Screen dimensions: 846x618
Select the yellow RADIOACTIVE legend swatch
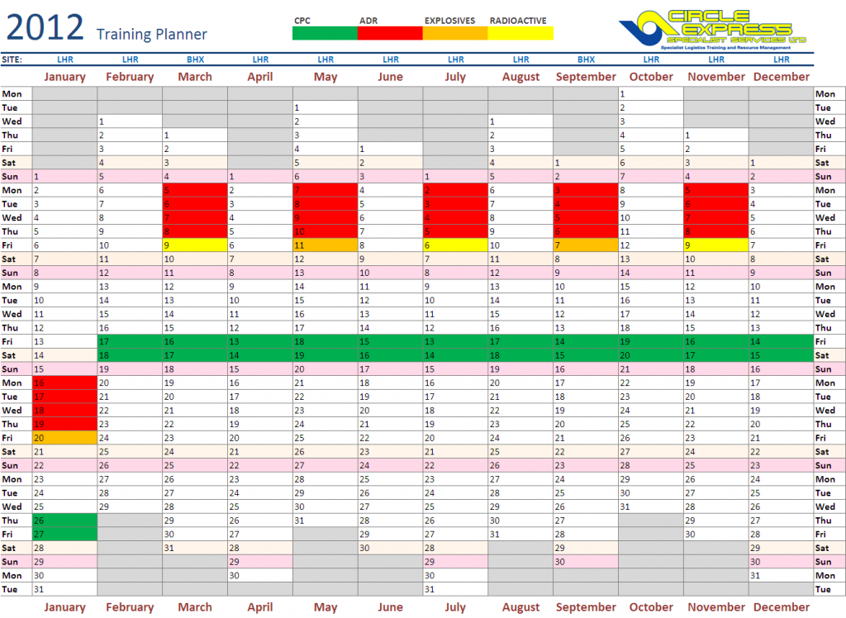(520, 33)
